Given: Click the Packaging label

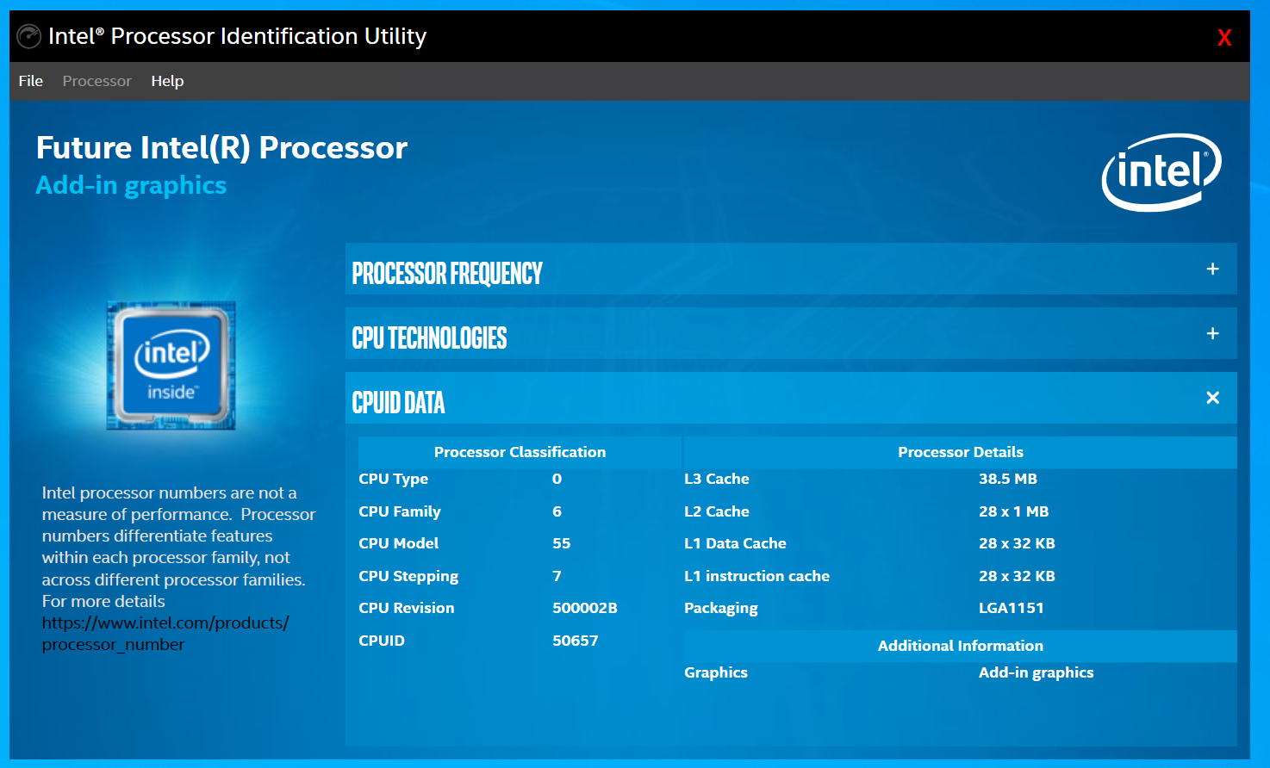Looking at the screenshot, I should coord(721,608).
